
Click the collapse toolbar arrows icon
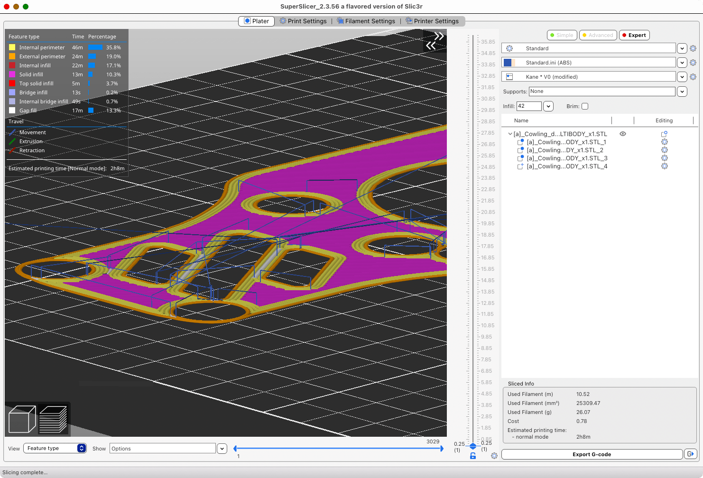click(435, 41)
